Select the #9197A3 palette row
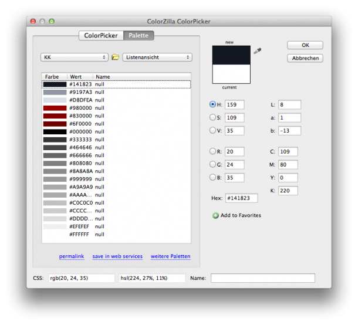This screenshot has height=325, width=358. click(x=116, y=92)
